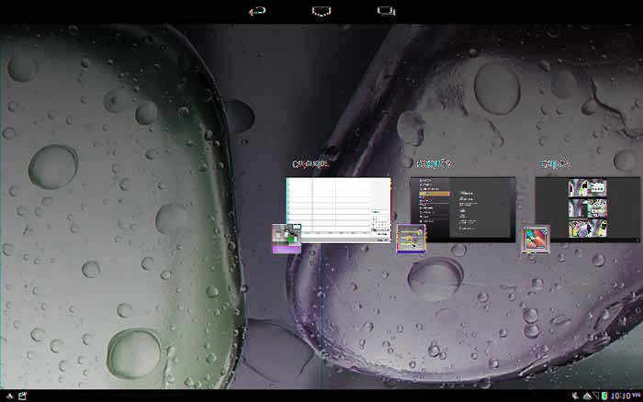Screen dimensions: 643x402
Task: Click the Calendar app icon
Action: click(287, 239)
